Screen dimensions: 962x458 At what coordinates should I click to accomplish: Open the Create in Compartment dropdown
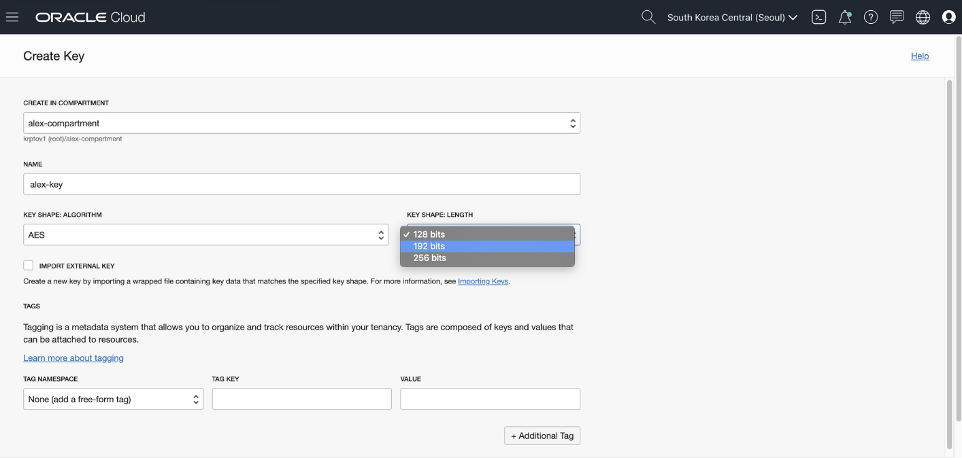[301, 123]
